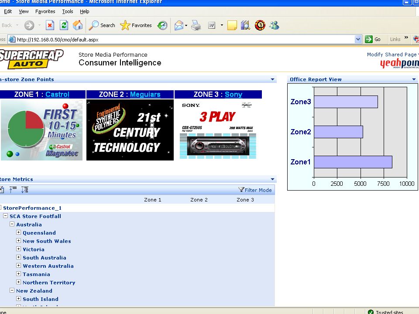Click the red poker chip toolbar icon
This screenshot has width=419, height=314.
(260, 25)
